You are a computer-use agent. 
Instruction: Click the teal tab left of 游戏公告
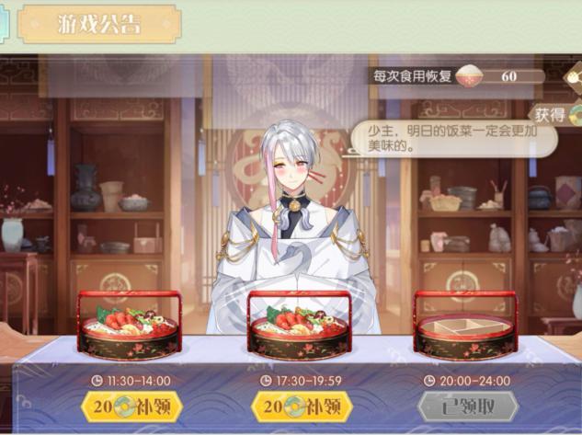(4, 25)
